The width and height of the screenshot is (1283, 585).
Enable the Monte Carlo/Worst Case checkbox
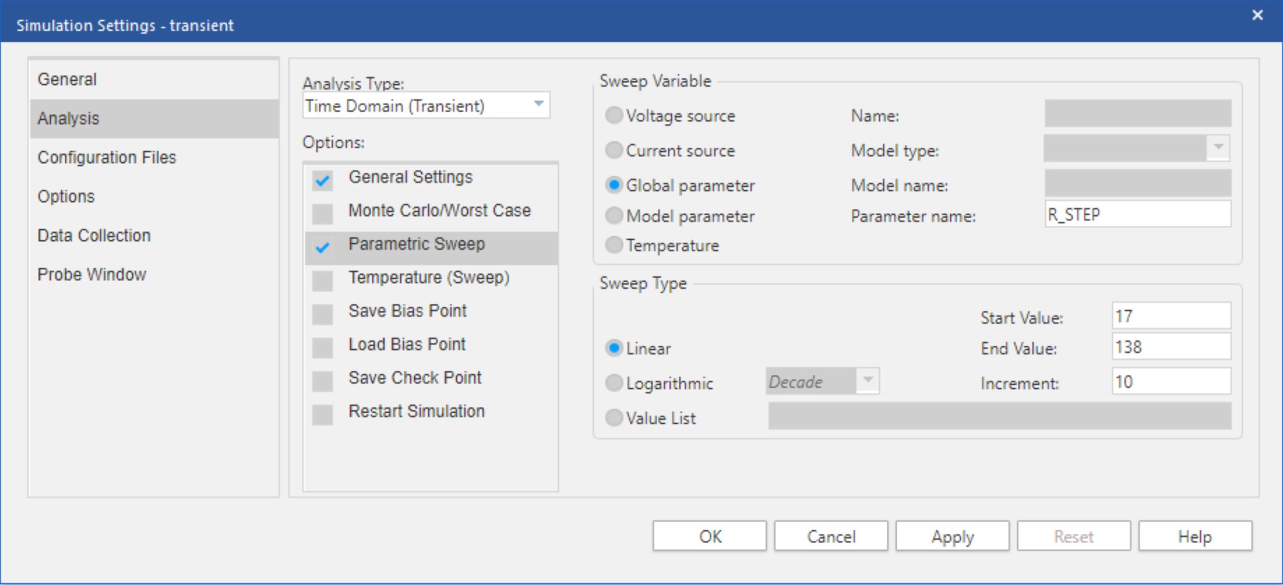[322, 213]
